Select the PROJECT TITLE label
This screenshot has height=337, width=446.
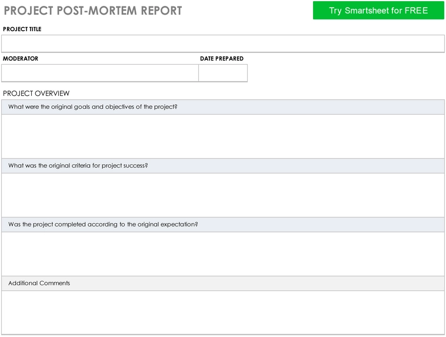(x=22, y=29)
